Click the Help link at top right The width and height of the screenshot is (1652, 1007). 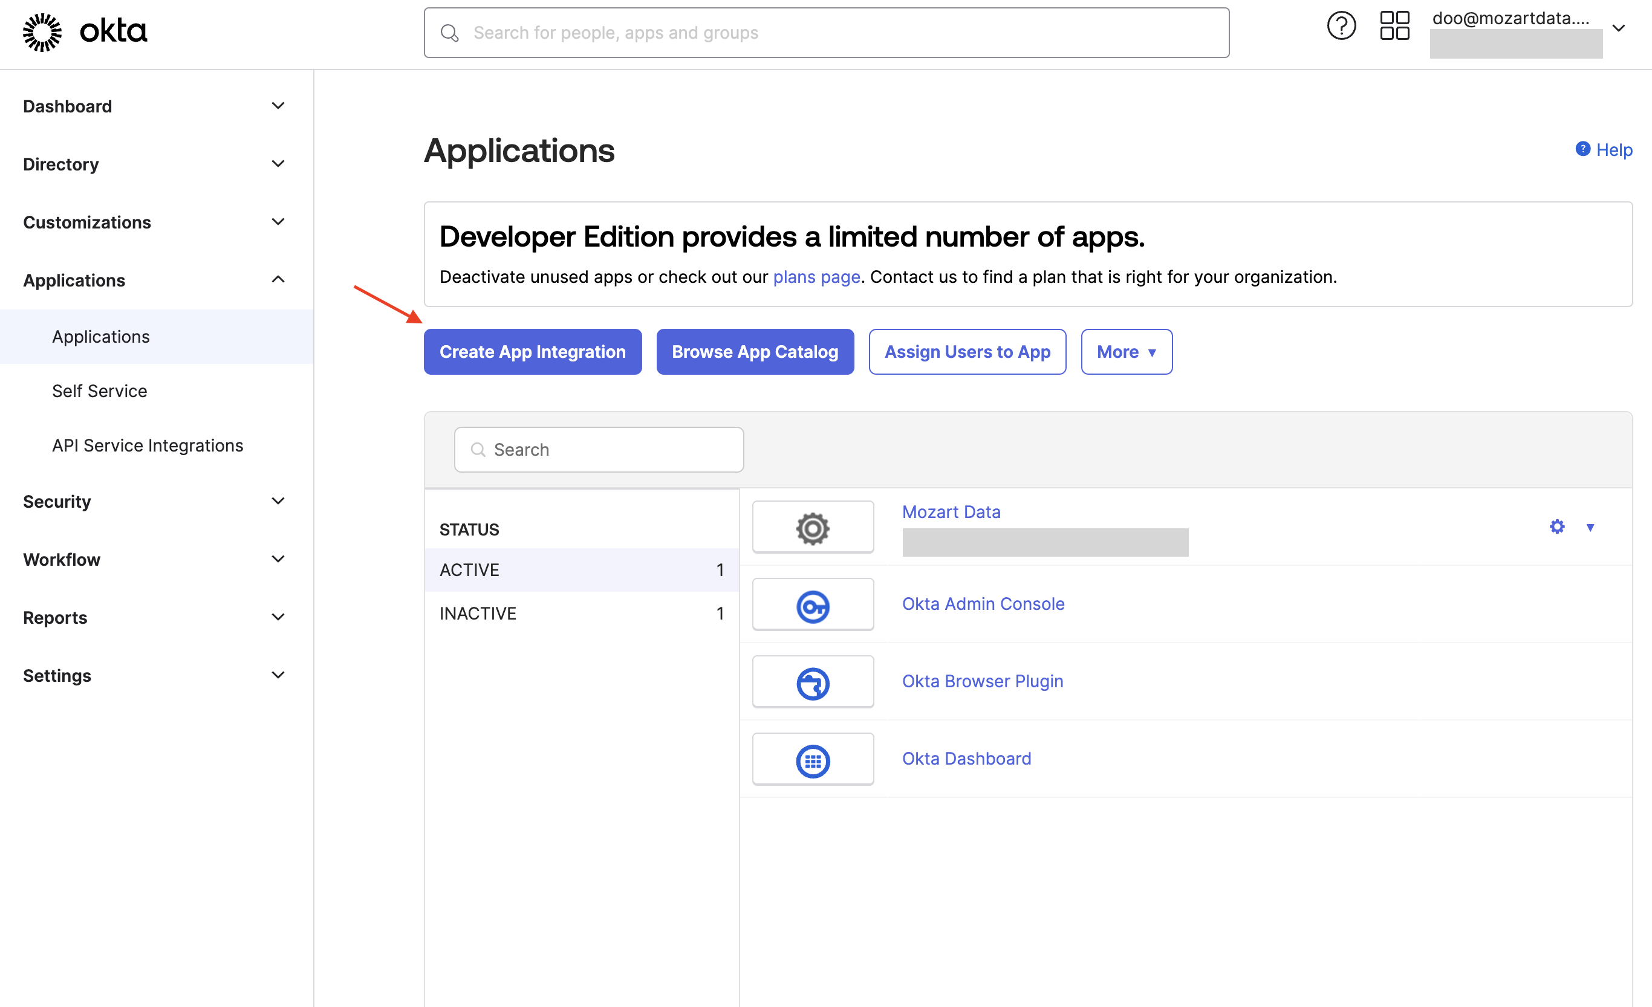(x=1614, y=149)
